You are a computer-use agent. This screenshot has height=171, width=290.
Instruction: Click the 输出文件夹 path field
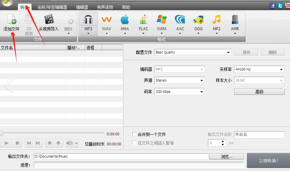click(x=121, y=156)
